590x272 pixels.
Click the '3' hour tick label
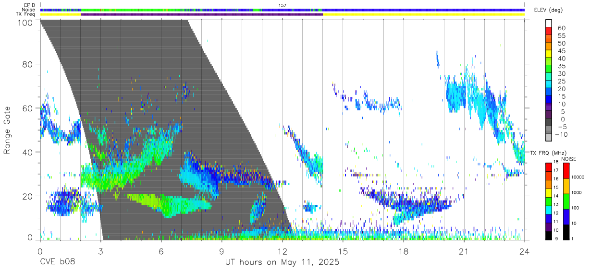pyautogui.click(x=101, y=251)
